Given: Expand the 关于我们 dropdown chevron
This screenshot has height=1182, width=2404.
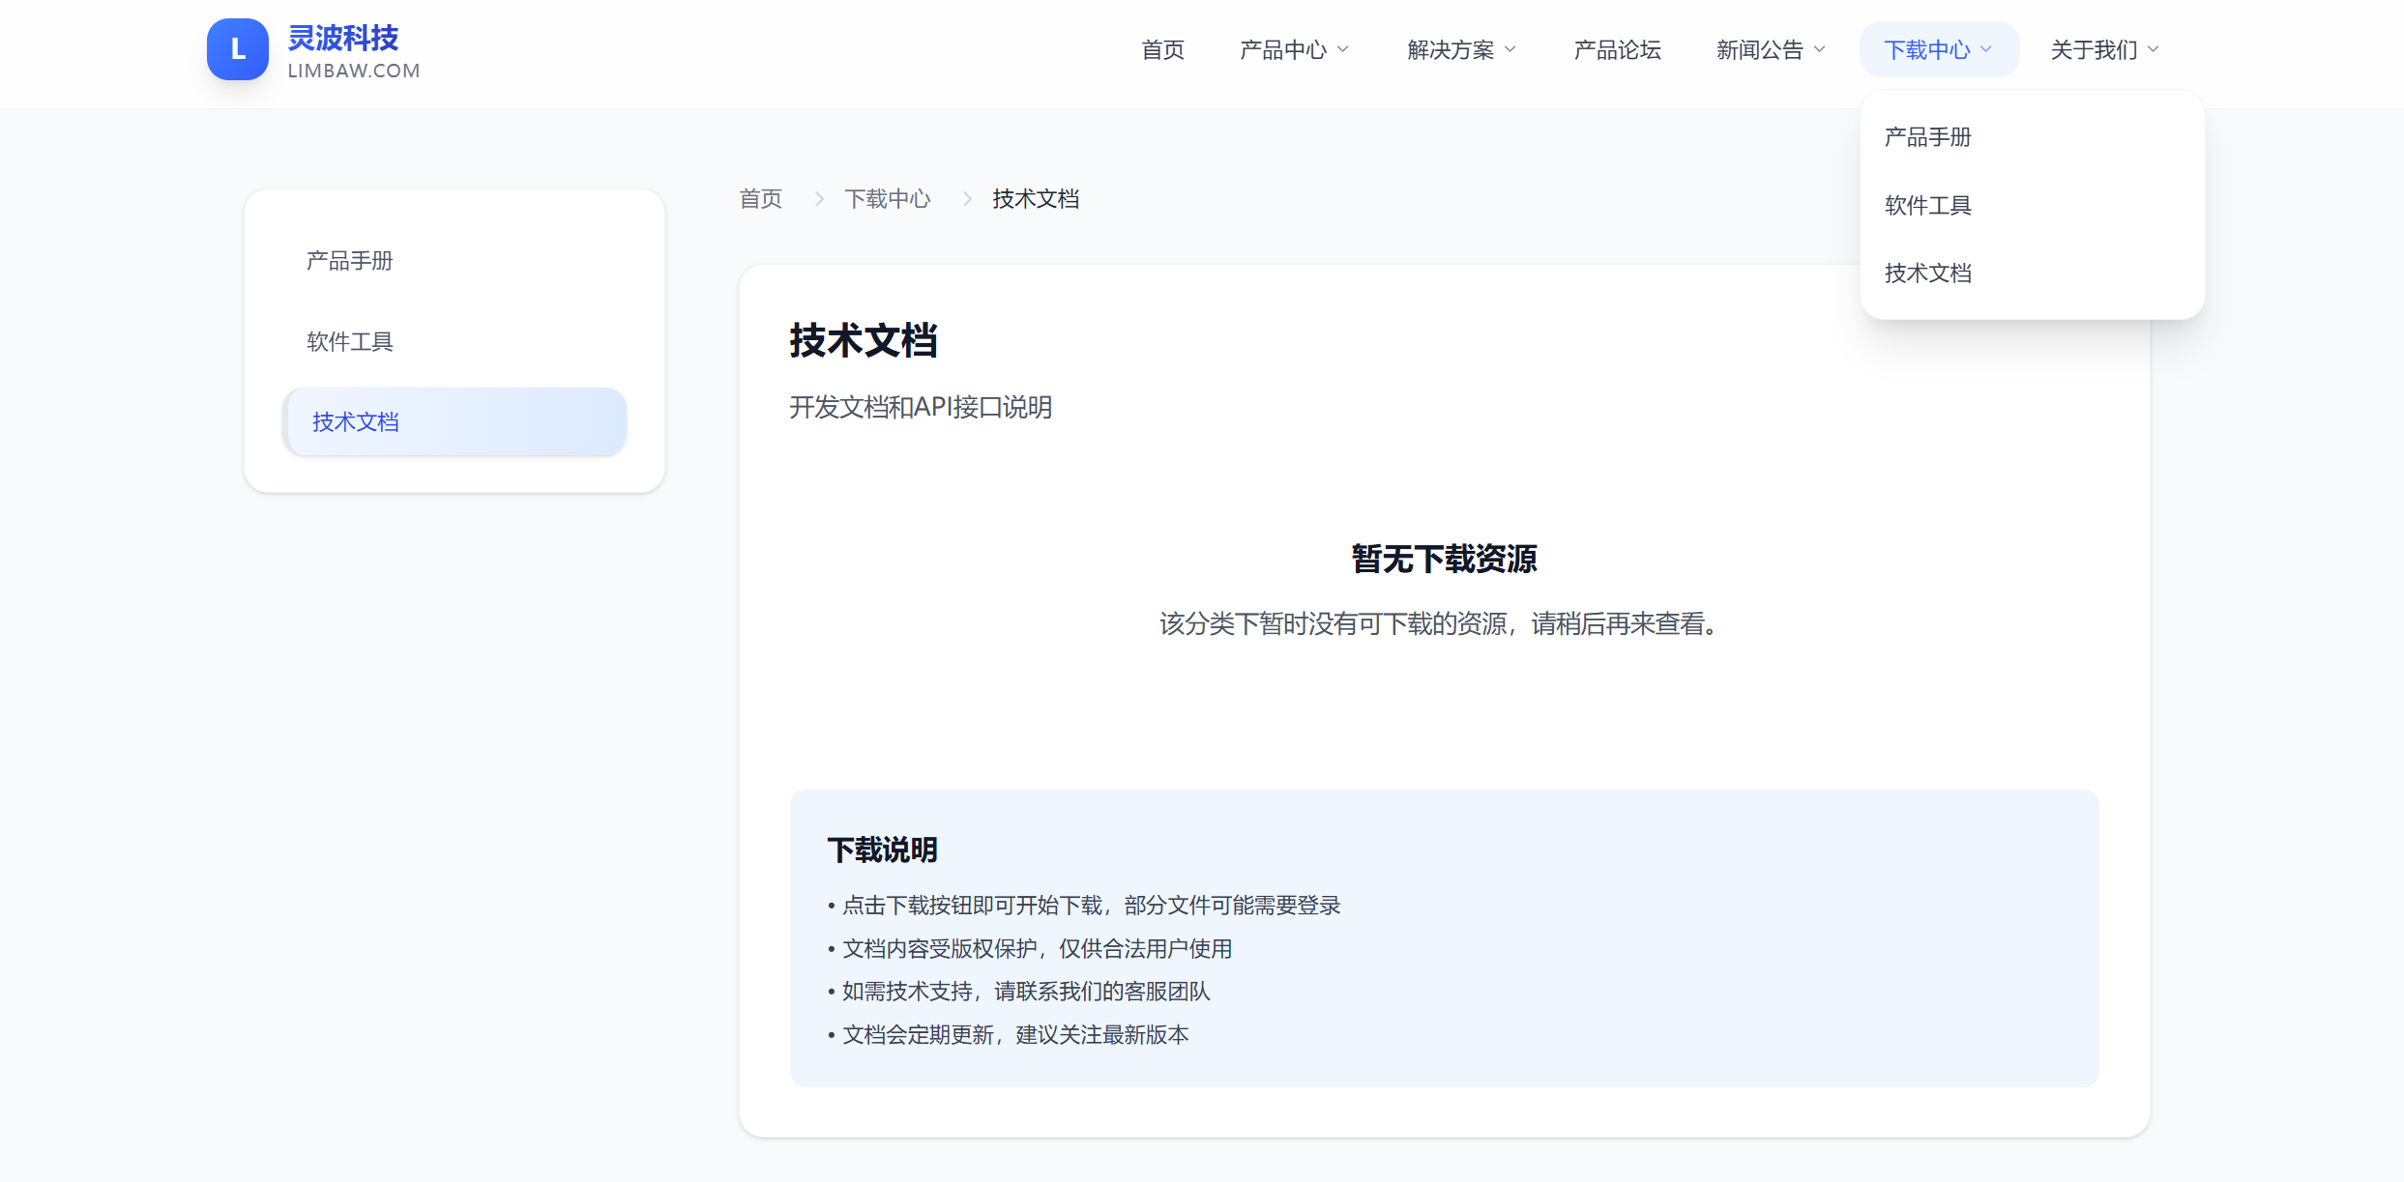Looking at the screenshot, I should (2154, 49).
